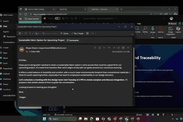Open the dropdown next to the Delete icon

[x=22, y=33]
